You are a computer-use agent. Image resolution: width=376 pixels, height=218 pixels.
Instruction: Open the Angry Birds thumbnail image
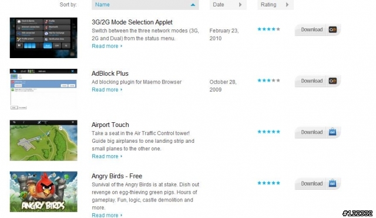(x=43, y=192)
